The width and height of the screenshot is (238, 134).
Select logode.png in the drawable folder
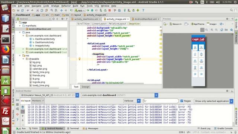click(39, 82)
